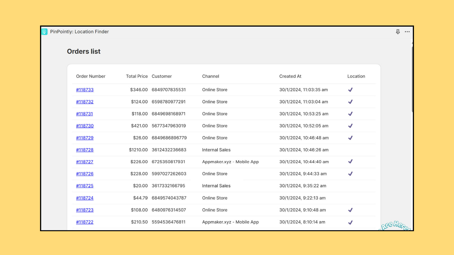Click the PinPointly app logo icon
Screen dimensions: 454x255
click(x=44, y=32)
